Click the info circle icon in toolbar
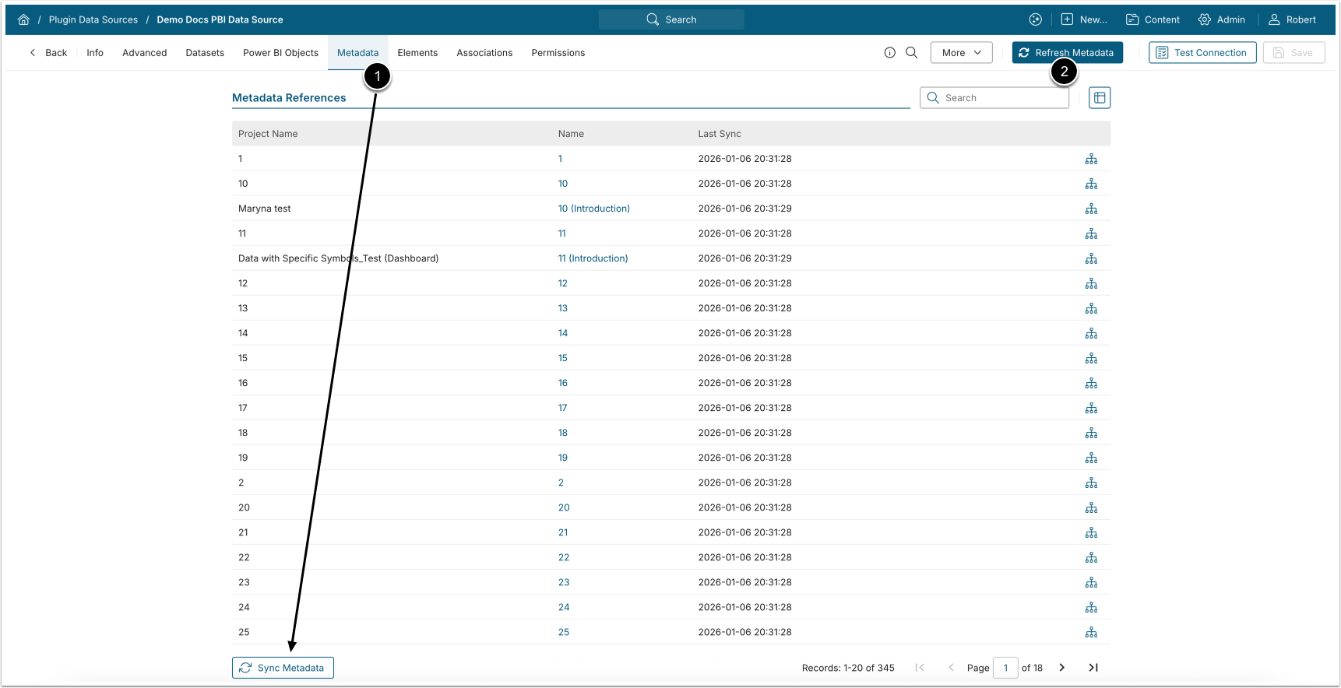The image size is (1341, 688). pyautogui.click(x=889, y=53)
